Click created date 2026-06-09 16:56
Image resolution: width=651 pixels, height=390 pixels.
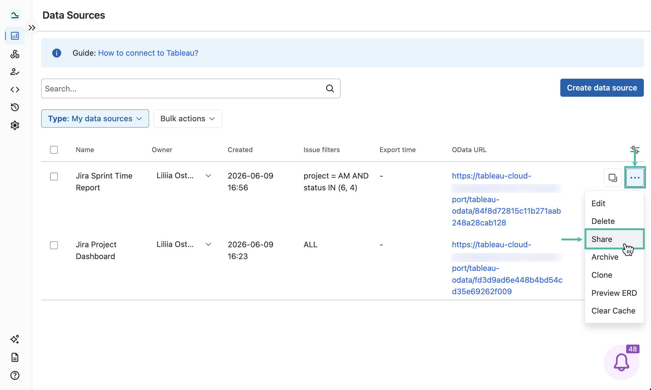tap(250, 182)
